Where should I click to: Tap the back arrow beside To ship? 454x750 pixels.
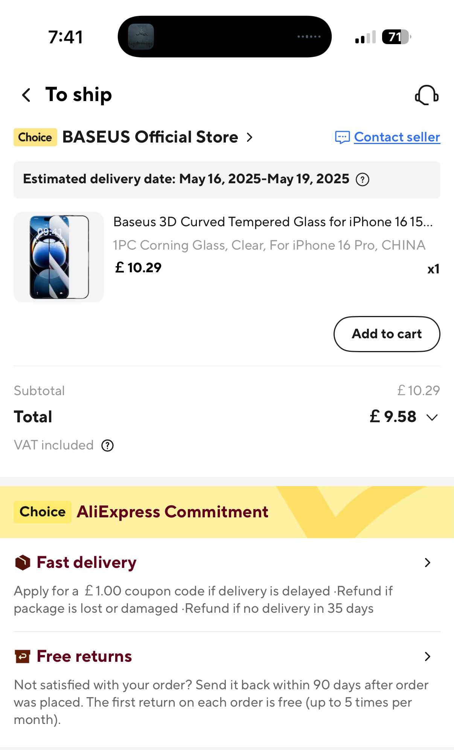click(26, 95)
